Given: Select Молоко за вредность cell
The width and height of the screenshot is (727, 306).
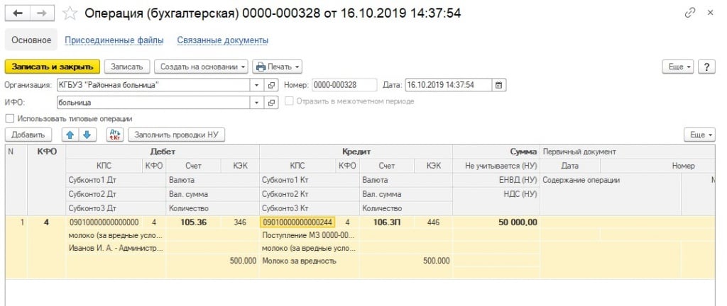Looking at the screenshot, I should 310,261.
